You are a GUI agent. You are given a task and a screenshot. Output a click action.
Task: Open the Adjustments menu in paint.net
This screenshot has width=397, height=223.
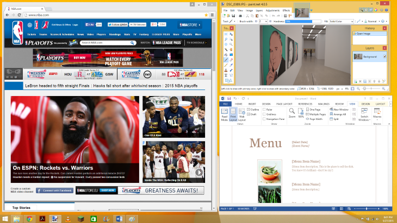[272, 10]
